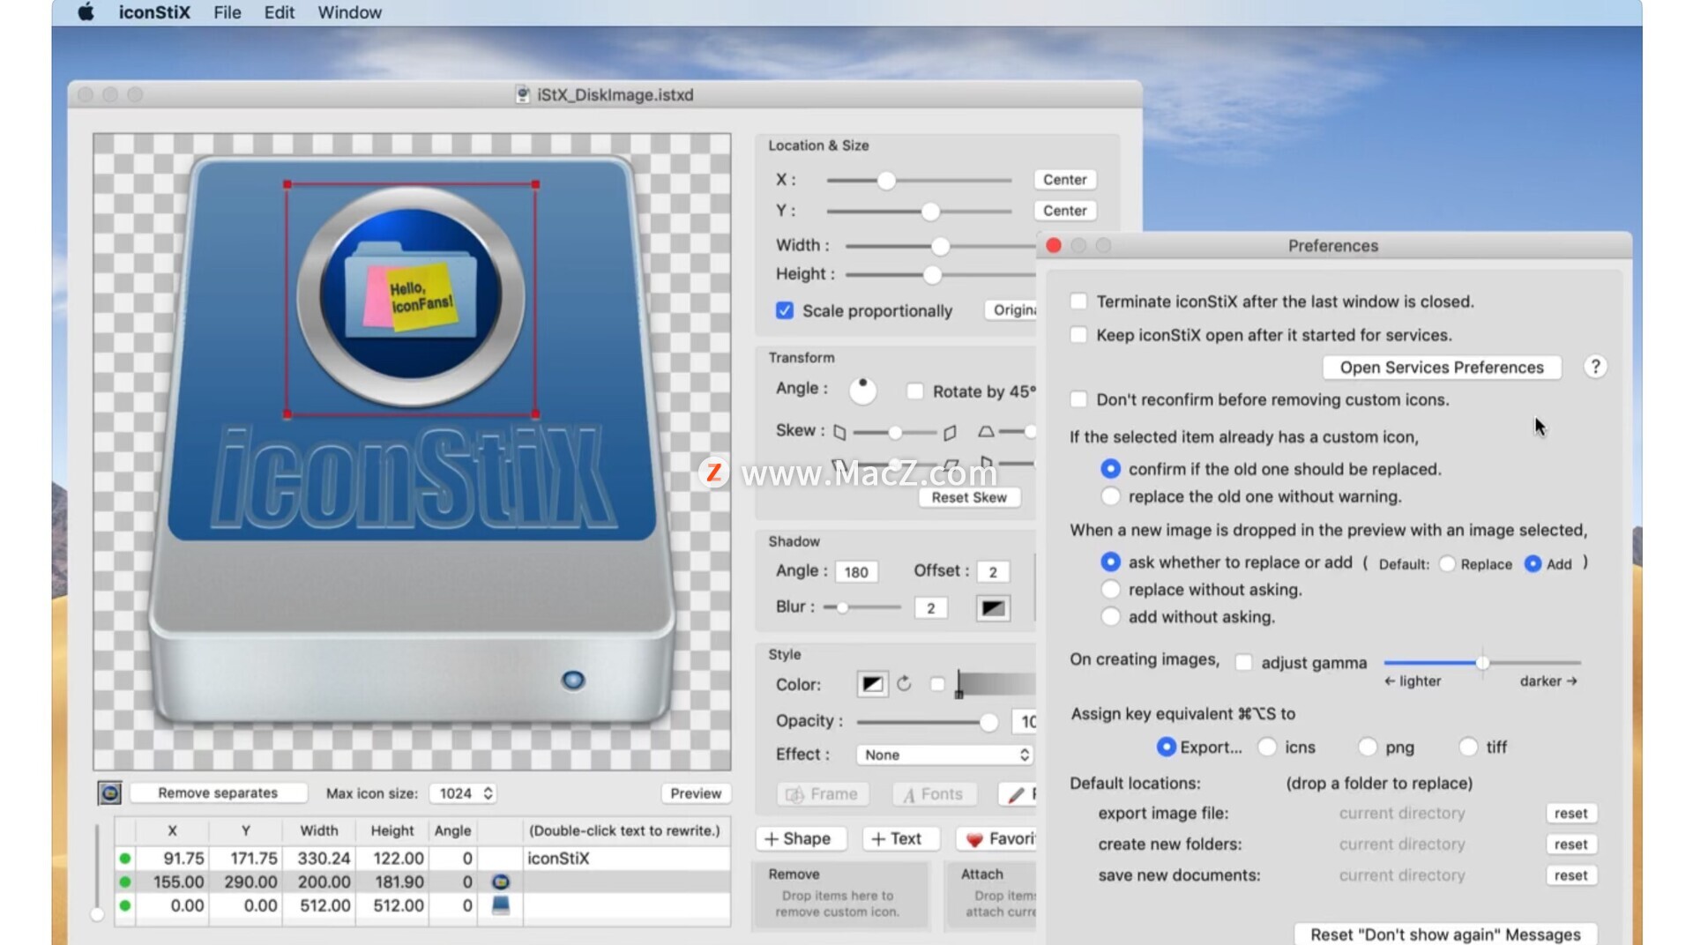Click Center button for X
The height and width of the screenshot is (945, 1693).
point(1065,179)
